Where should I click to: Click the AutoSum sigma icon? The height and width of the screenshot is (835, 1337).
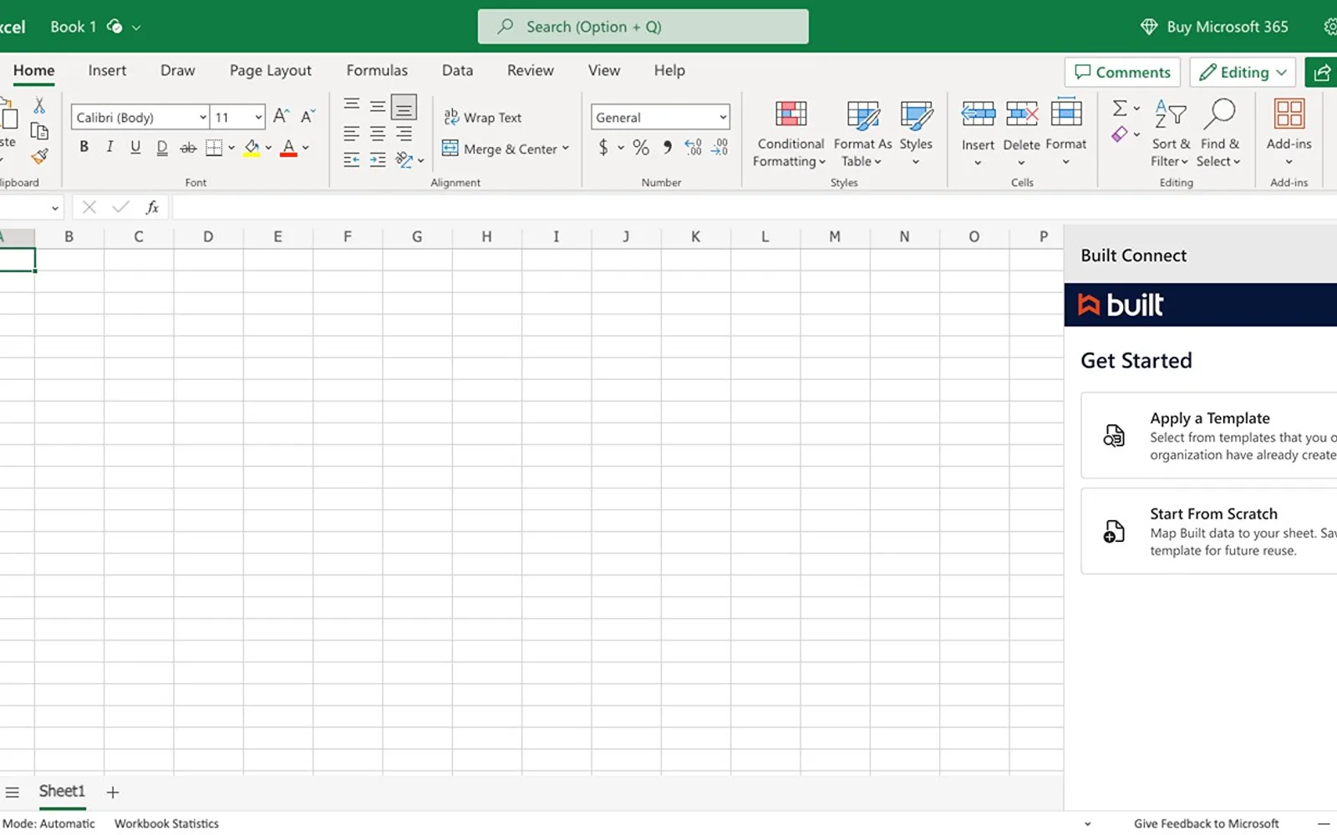click(x=1120, y=108)
